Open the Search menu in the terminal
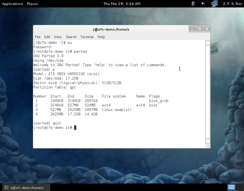Screen dimensions: 244x191 point(71,37)
